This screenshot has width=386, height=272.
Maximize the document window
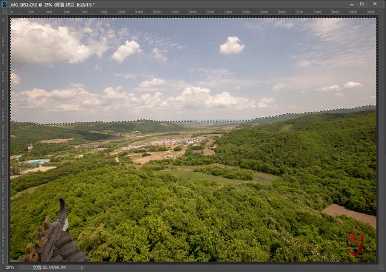click(x=362, y=4)
